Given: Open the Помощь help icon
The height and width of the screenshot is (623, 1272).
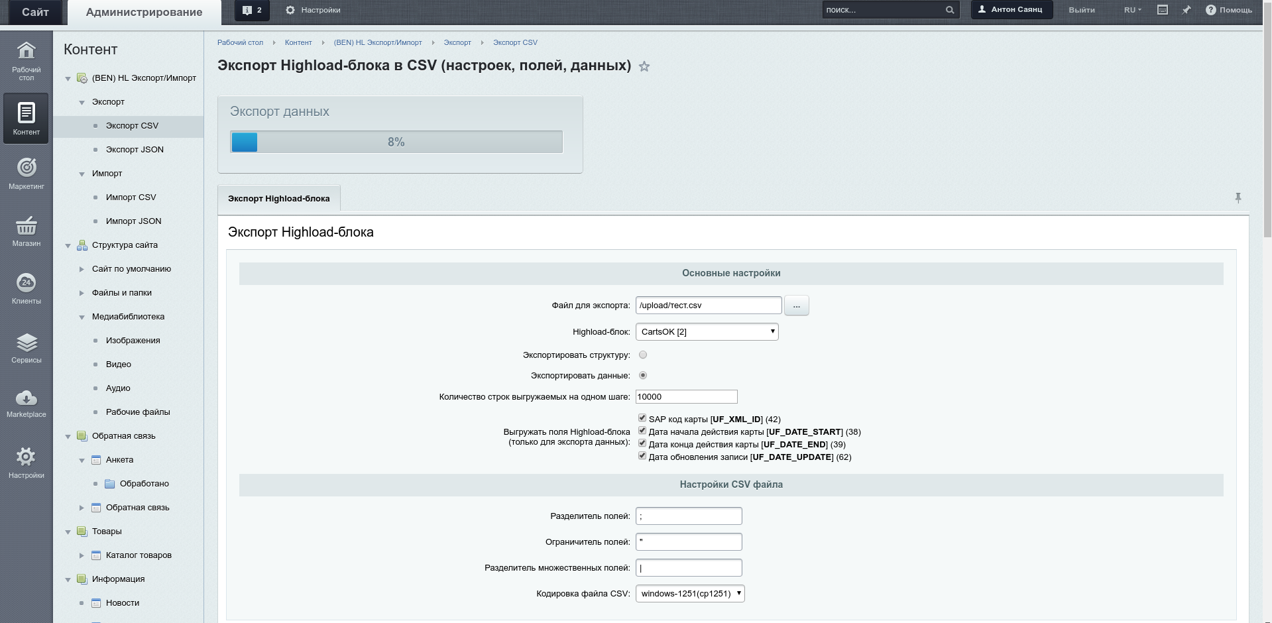Looking at the screenshot, I should point(1229,10).
